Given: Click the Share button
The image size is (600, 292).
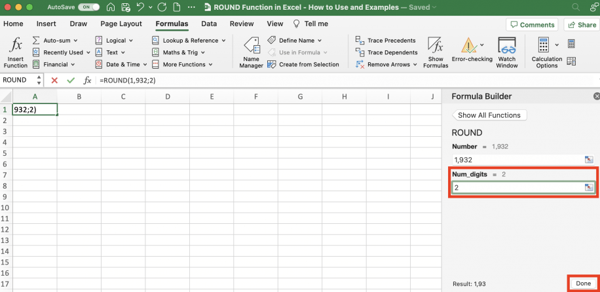Looking at the screenshot, I should click(x=582, y=25).
